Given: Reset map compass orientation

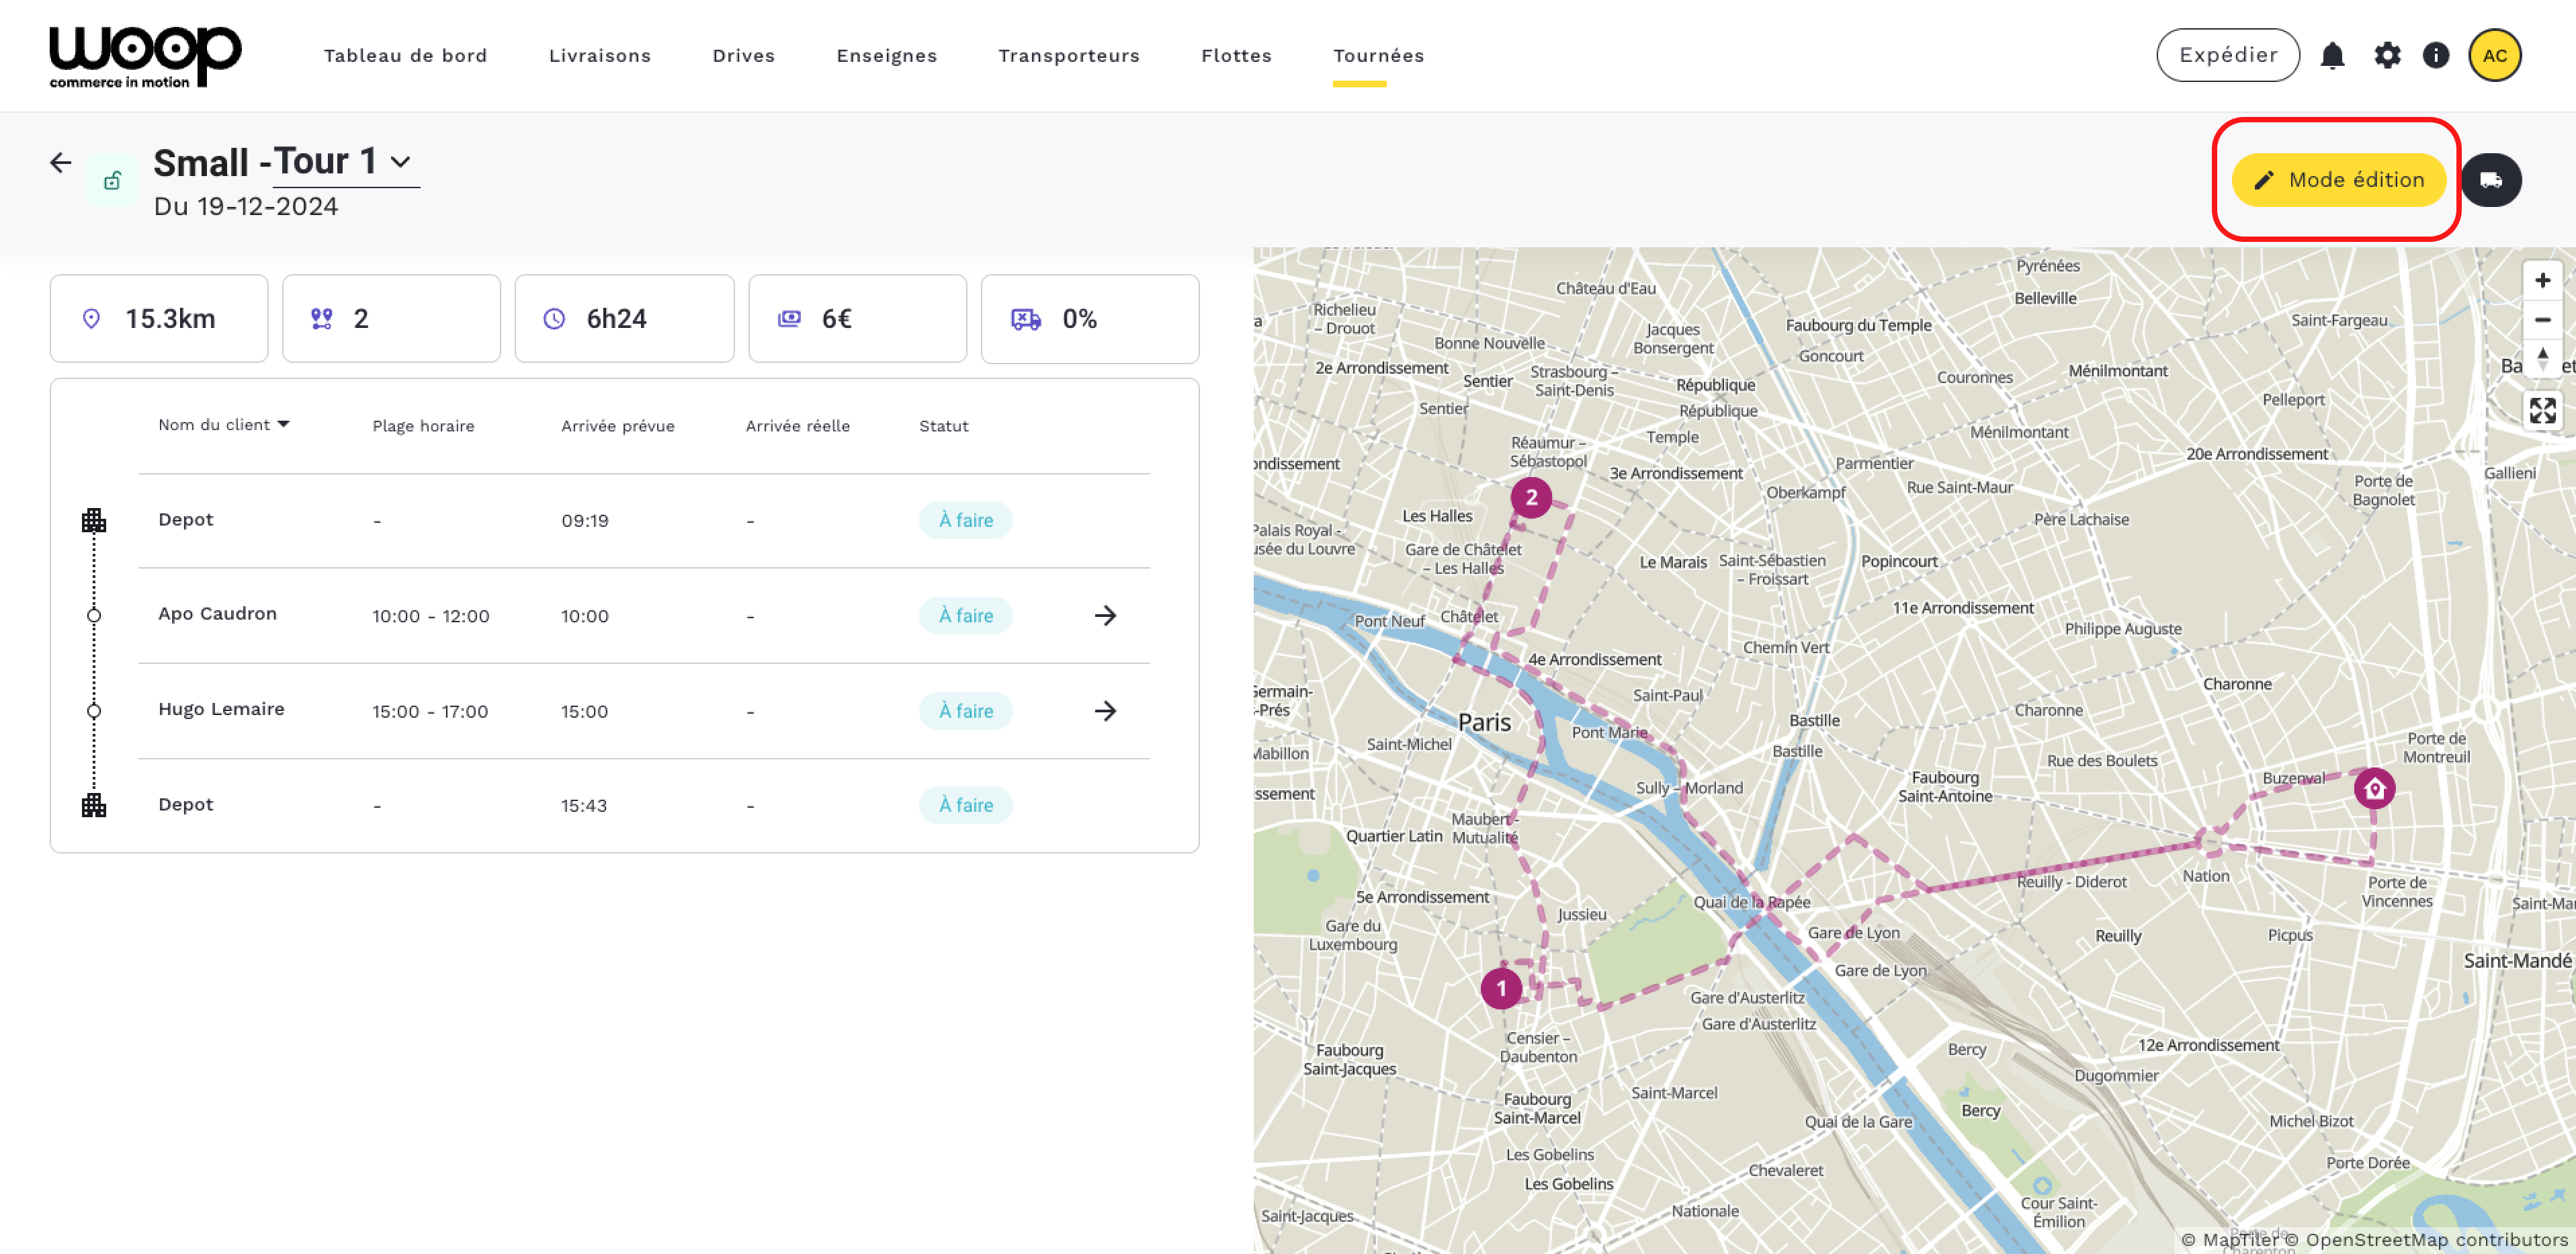Looking at the screenshot, I should click(2542, 358).
